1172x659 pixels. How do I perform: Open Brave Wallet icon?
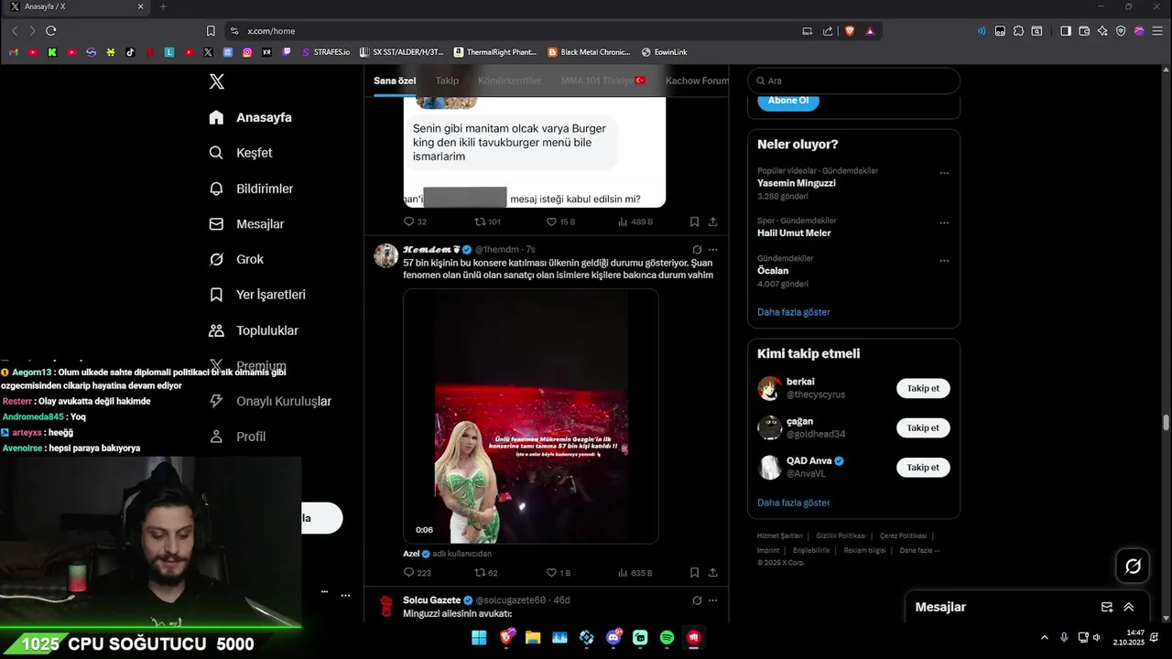tap(1084, 30)
